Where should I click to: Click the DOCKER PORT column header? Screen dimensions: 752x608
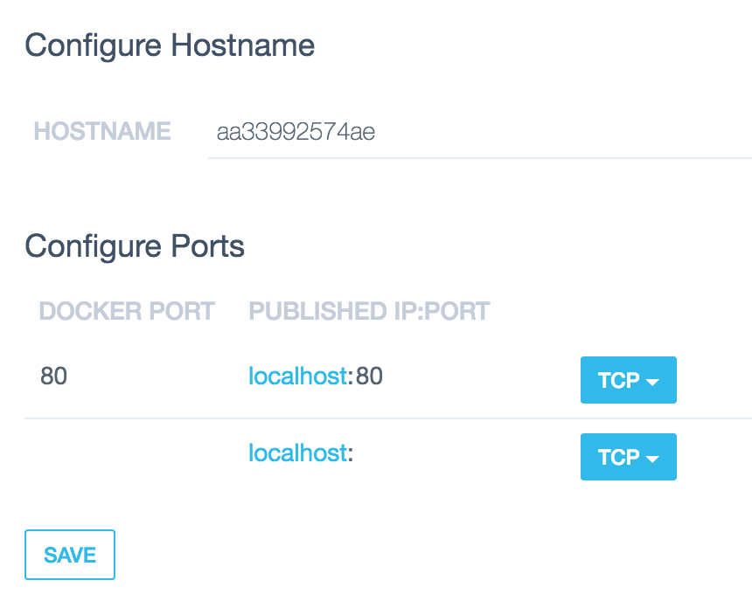(x=127, y=311)
